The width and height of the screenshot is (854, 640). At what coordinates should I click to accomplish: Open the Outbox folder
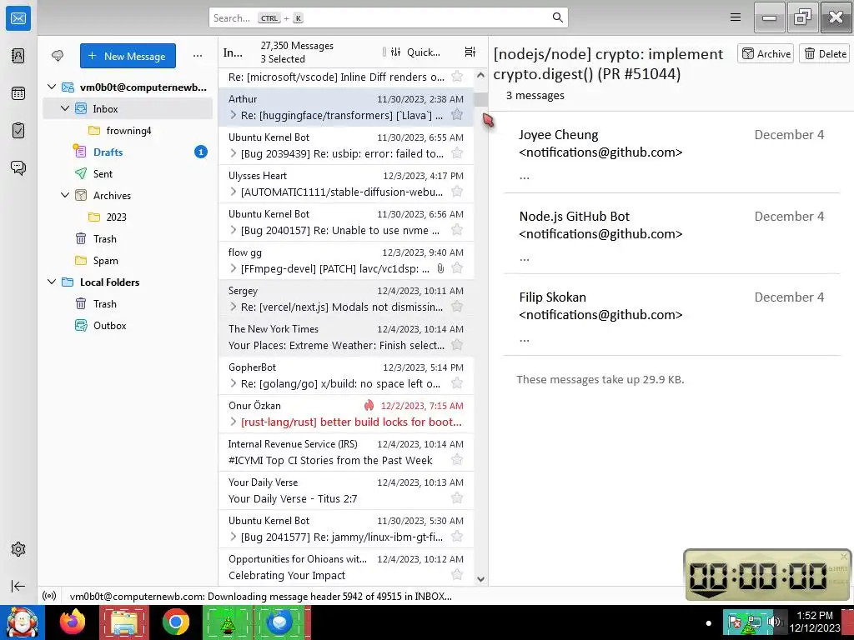pos(128,326)
